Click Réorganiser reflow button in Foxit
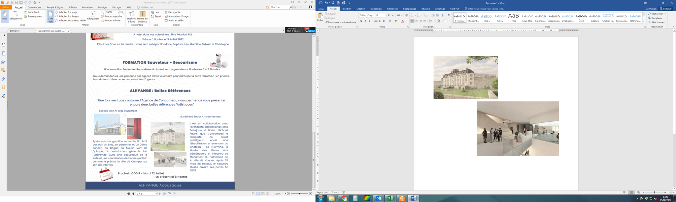Viewport: 676px width, 202px height. tap(93, 16)
